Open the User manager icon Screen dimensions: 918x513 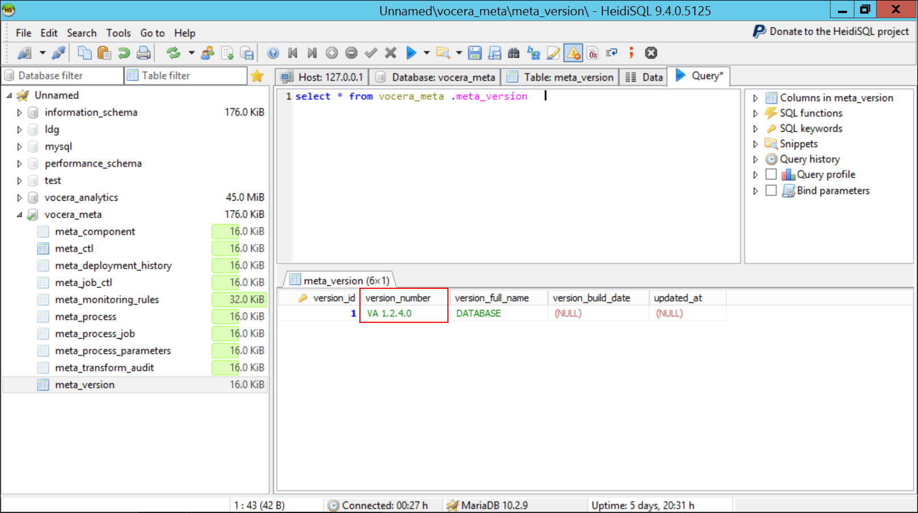click(x=207, y=52)
